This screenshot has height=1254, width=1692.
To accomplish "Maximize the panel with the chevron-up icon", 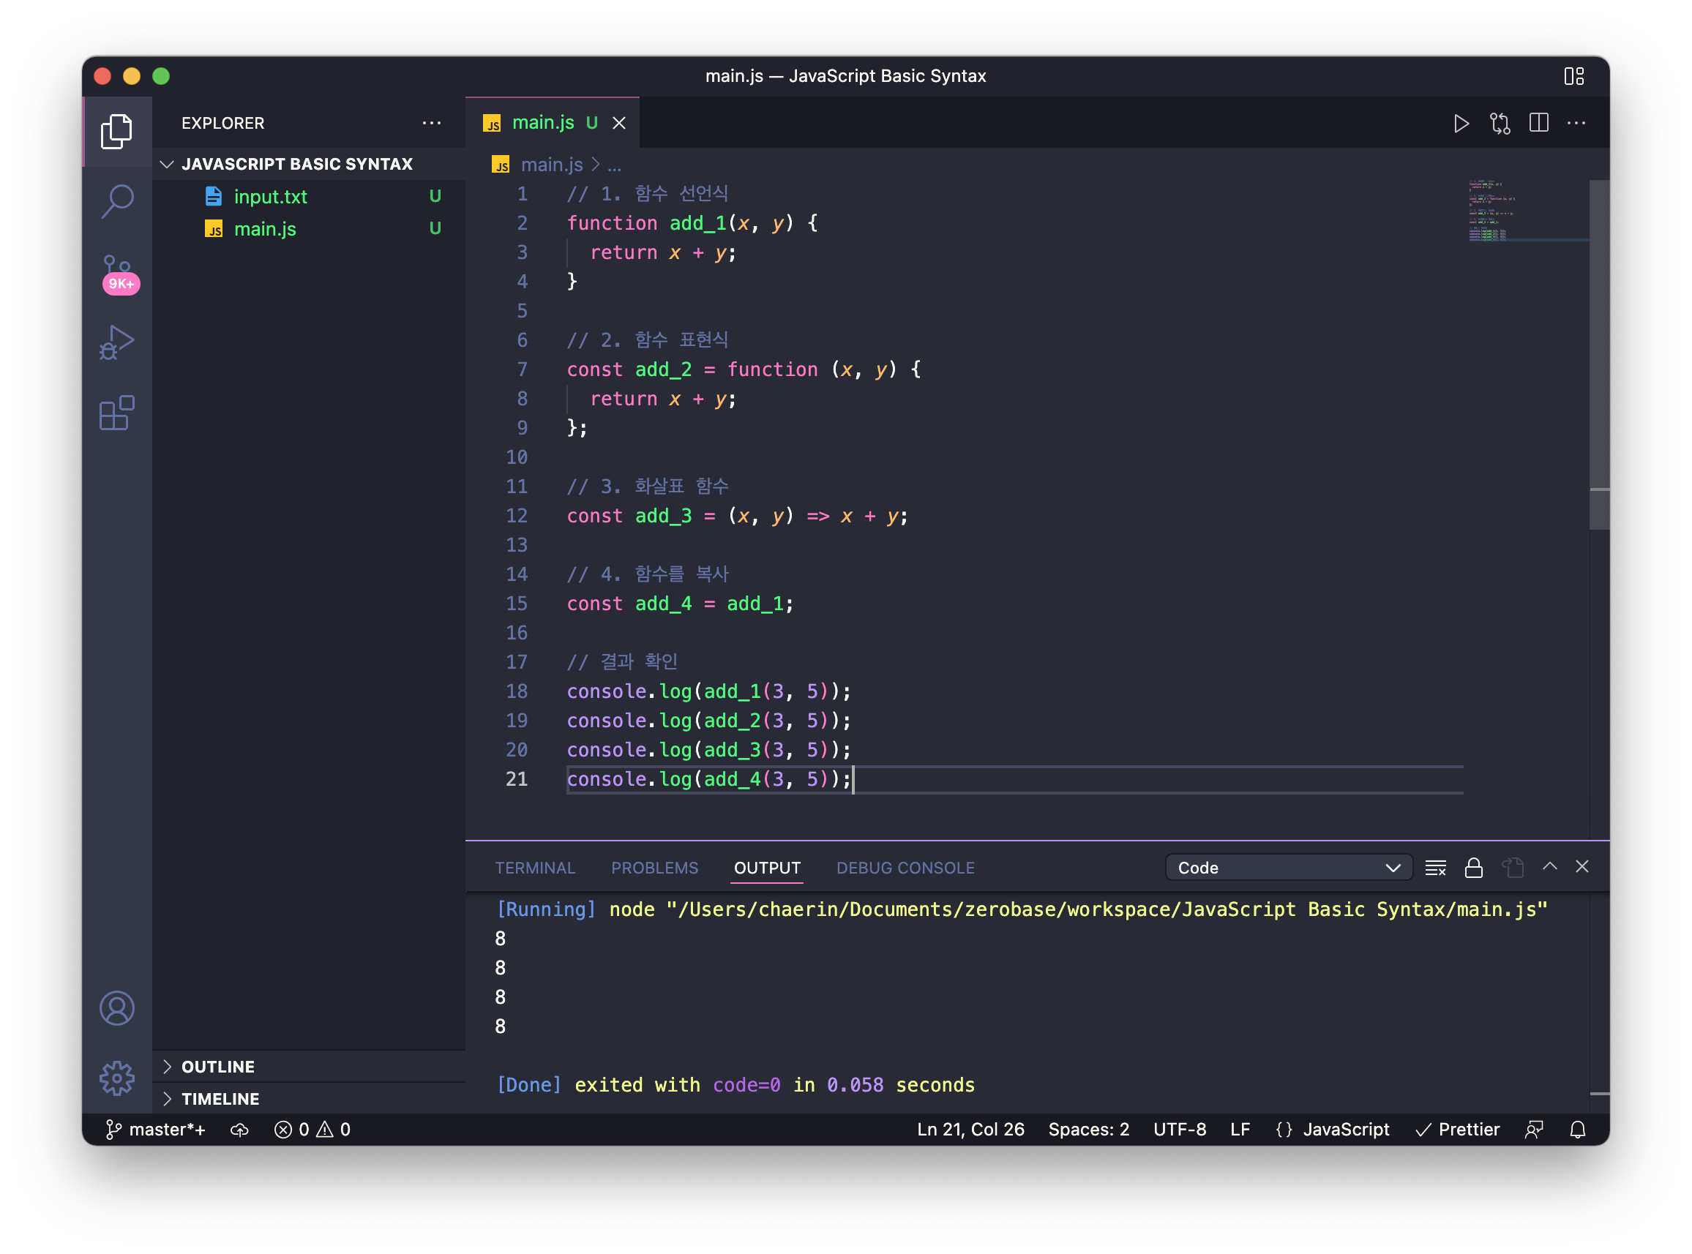I will click(1549, 866).
